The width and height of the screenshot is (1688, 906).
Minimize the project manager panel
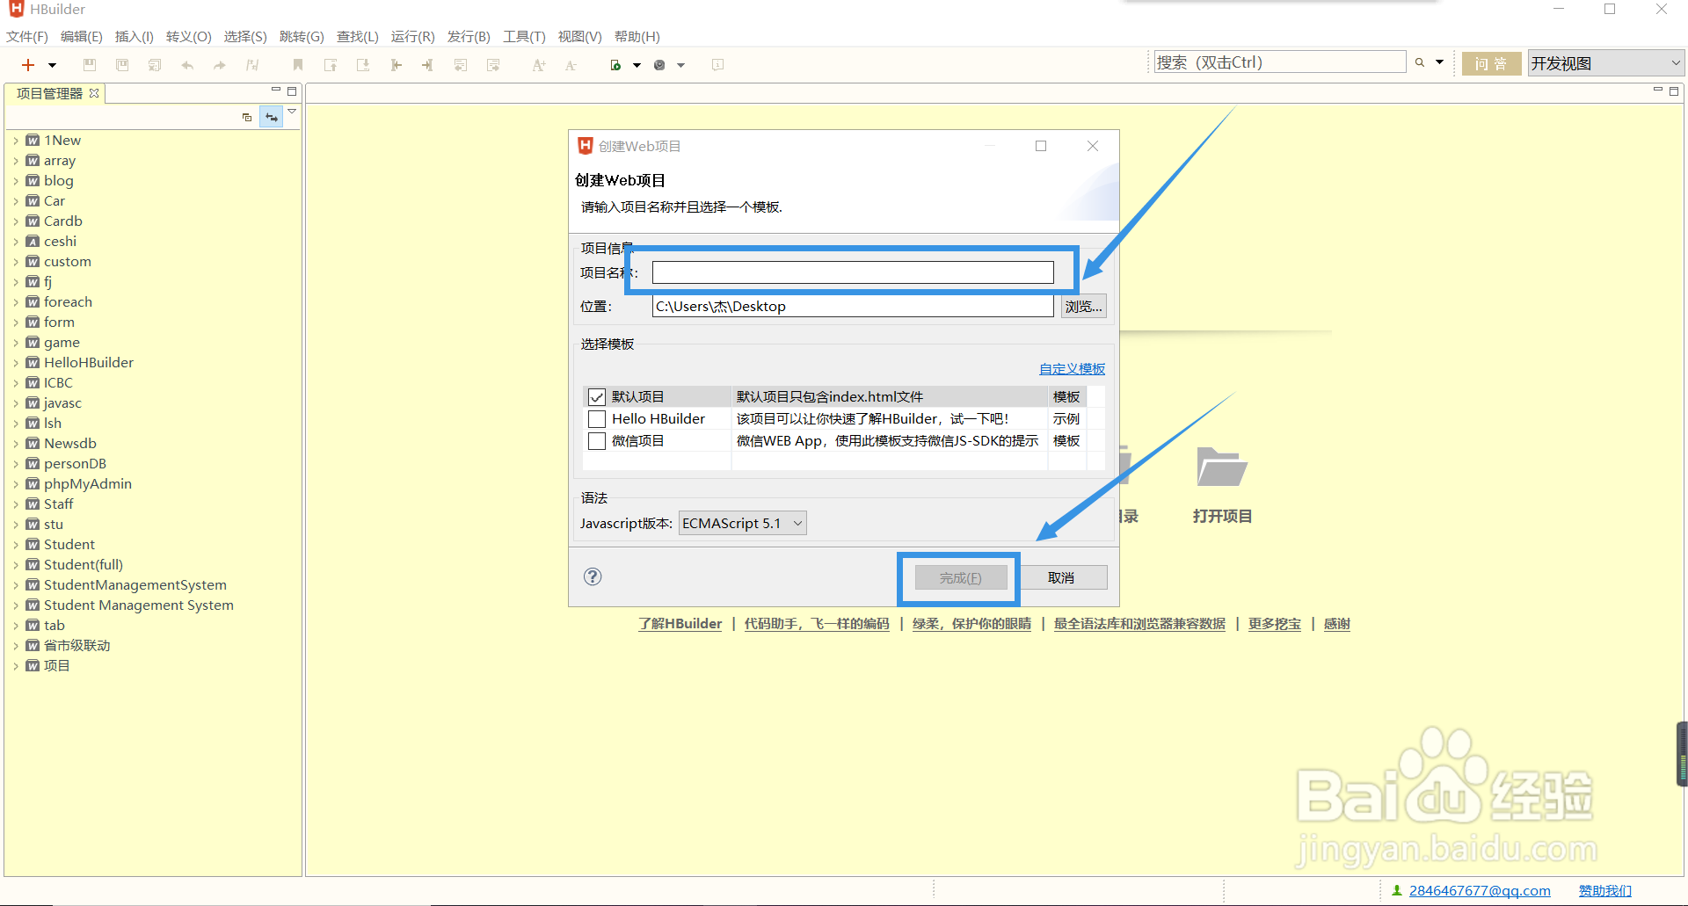(275, 91)
